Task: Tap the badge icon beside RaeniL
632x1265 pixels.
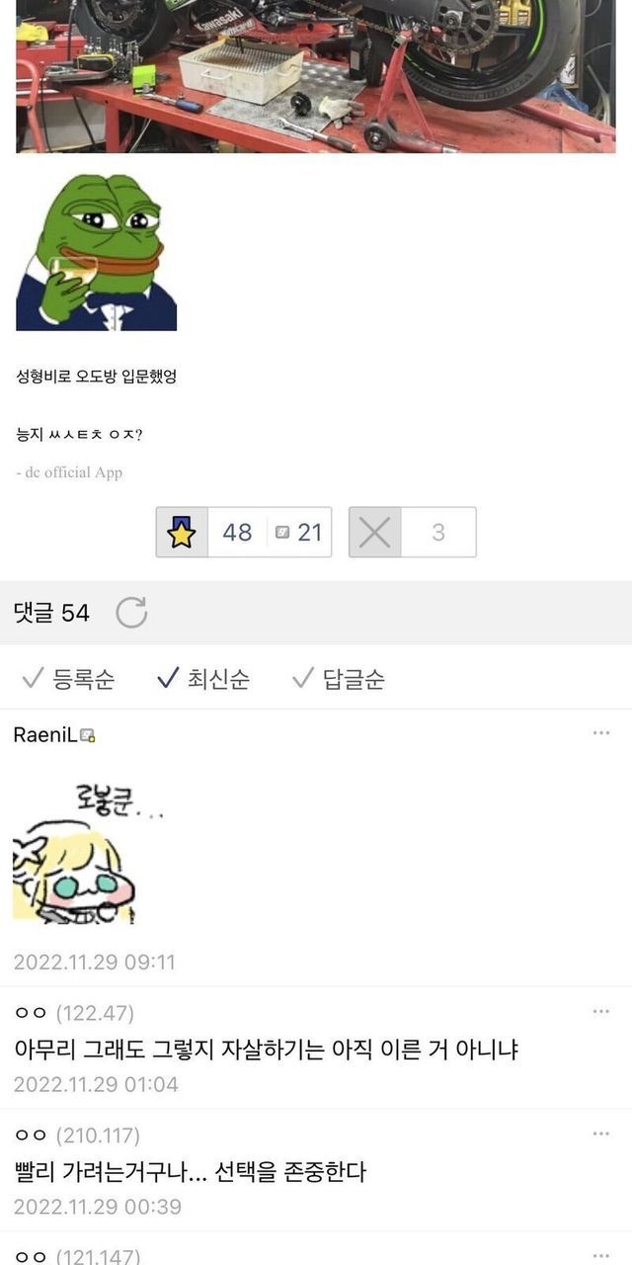Action: pos(88,735)
